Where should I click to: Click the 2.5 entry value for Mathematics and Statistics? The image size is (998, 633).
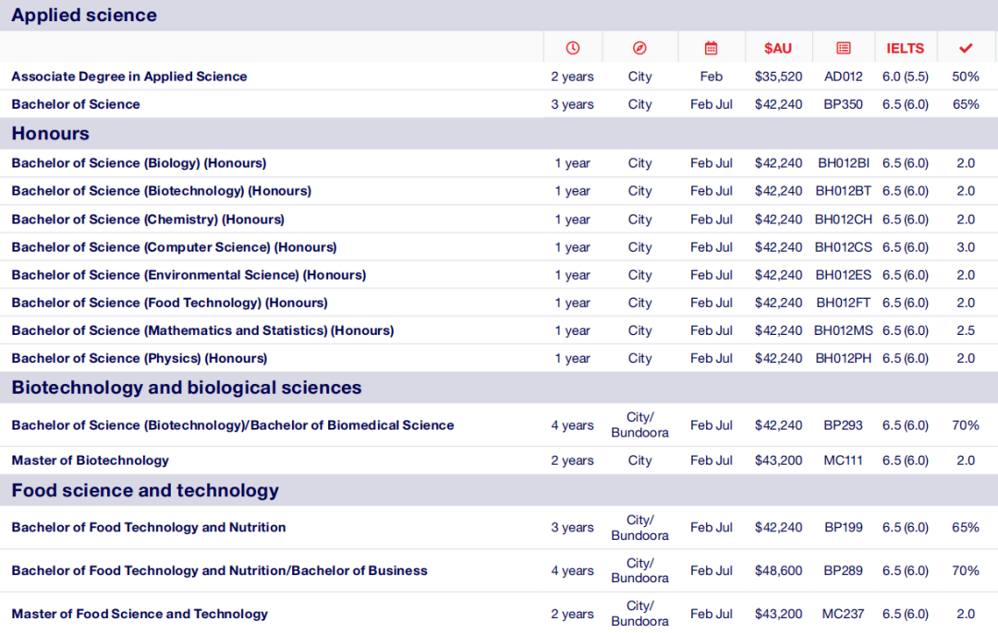966,330
